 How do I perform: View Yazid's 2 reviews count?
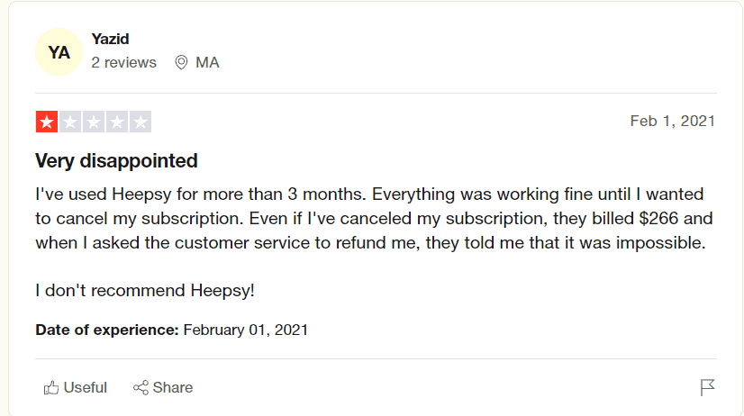click(x=123, y=63)
